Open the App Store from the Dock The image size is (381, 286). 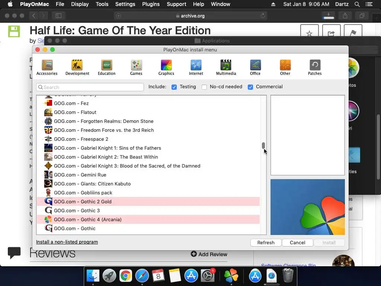pyautogui.click(x=191, y=276)
